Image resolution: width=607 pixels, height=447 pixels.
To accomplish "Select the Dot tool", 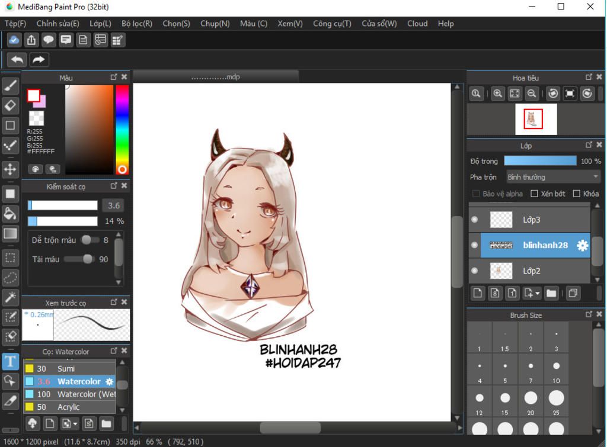I will [11, 144].
